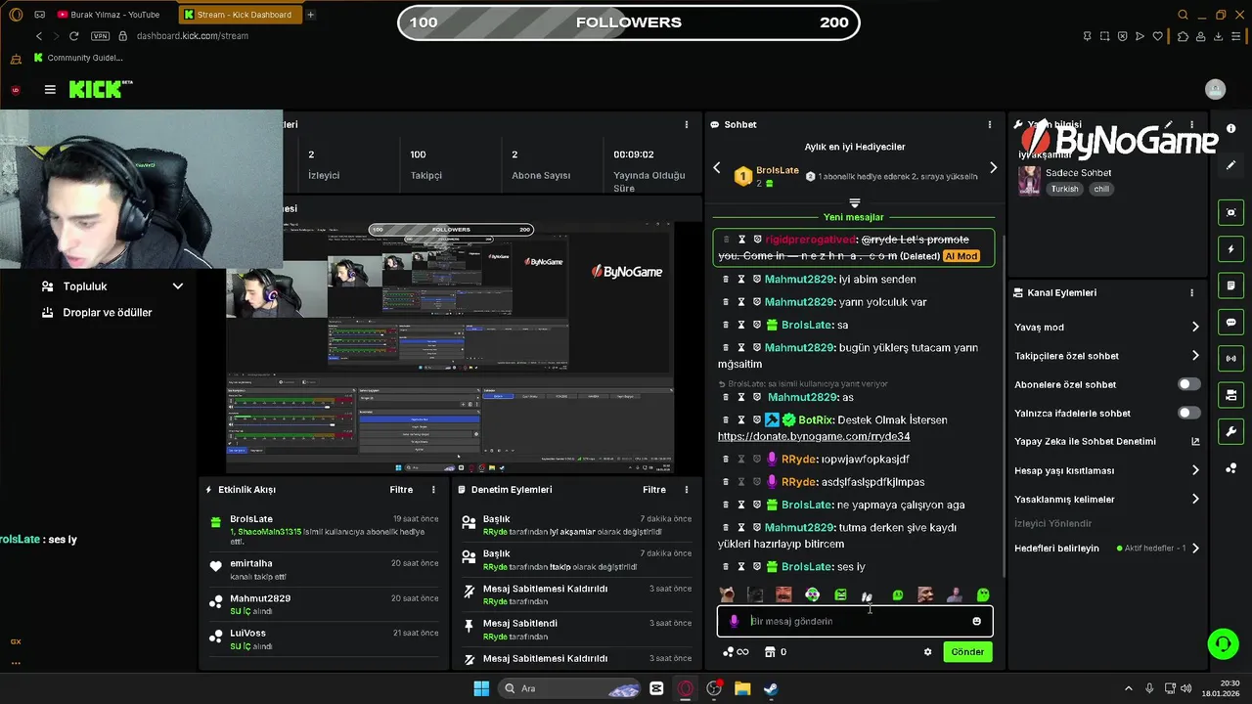Collapse the gifters leaderboard handle

click(854, 203)
